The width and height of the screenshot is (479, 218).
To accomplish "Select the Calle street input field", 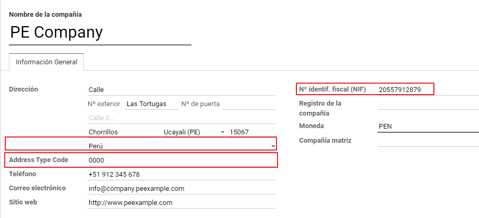I will 181,90.
